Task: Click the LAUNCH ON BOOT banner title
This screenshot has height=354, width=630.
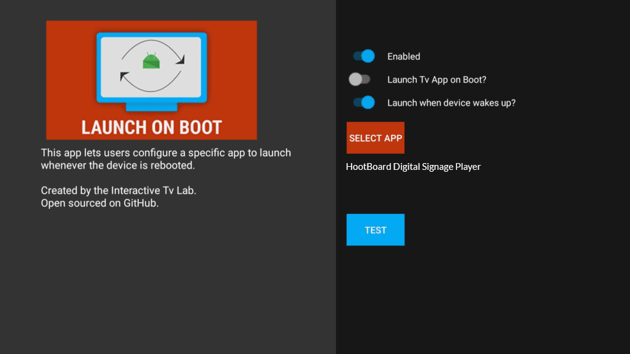Action: click(x=151, y=127)
